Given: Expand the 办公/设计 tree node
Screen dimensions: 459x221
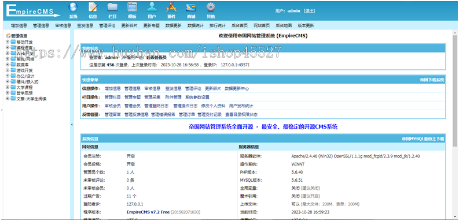Looking at the screenshot, I should point(8,76).
